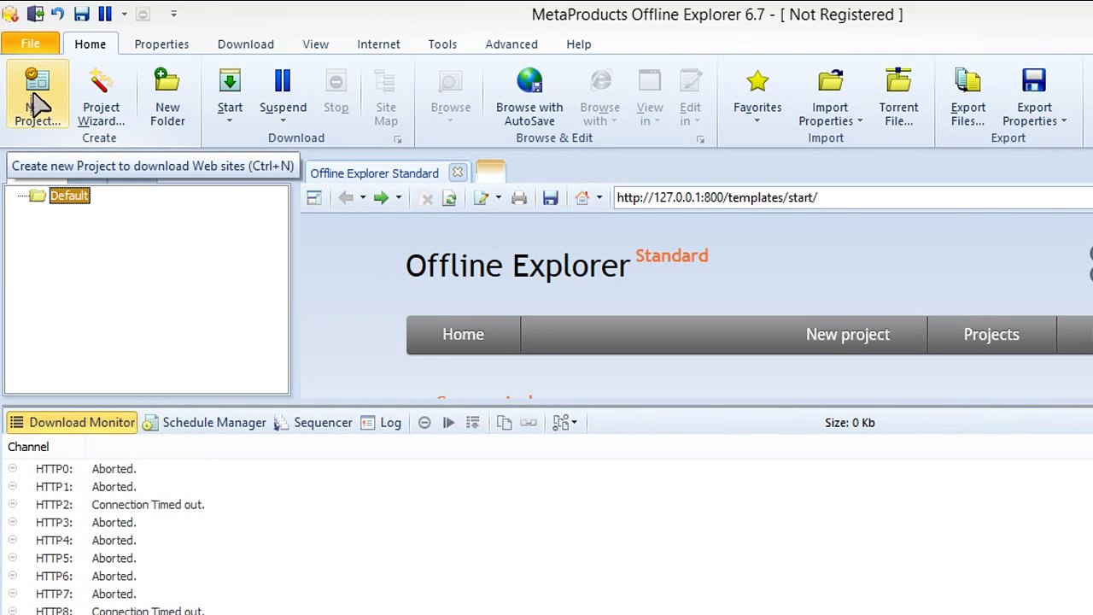Click the New project link on start page
Image resolution: width=1093 pixels, height=615 pixels.
click(848, 335)
